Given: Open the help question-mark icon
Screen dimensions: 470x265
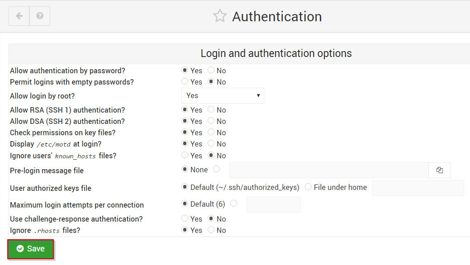Looking at the screenshot, I should point(40,16).
